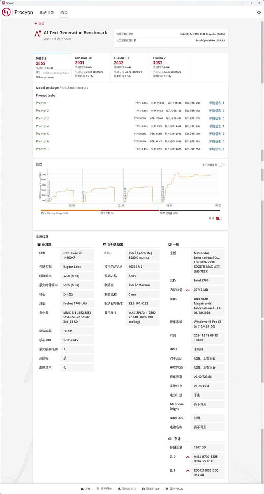Click the 导出为XML button

point(174,489)
